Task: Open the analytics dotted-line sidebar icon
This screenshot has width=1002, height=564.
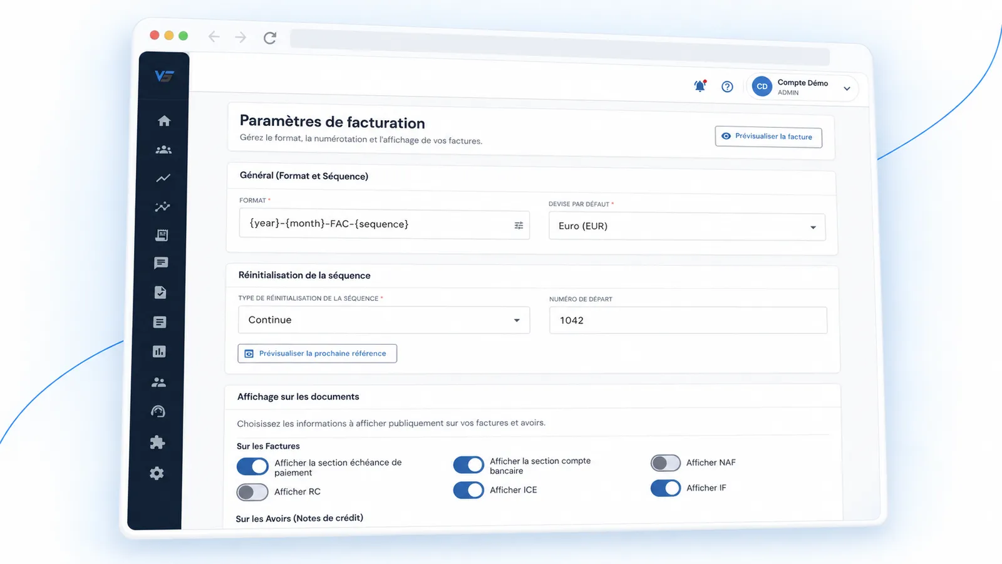Action: click(x=162, y=206)
